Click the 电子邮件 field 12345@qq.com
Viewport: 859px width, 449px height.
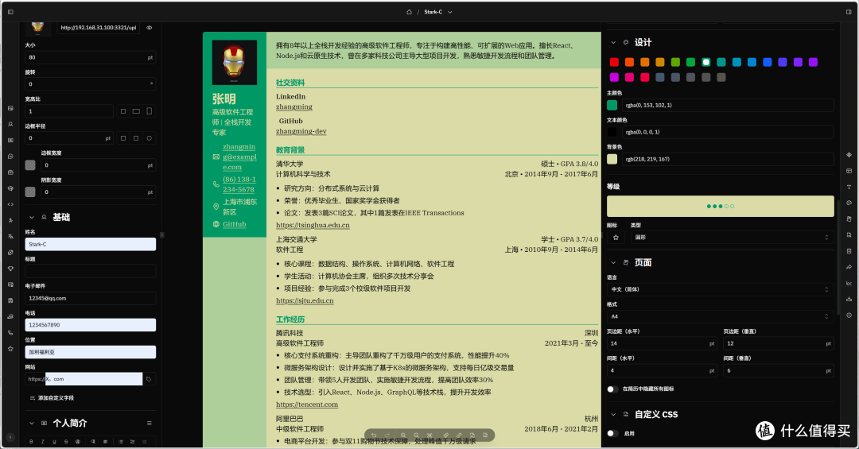91,299
